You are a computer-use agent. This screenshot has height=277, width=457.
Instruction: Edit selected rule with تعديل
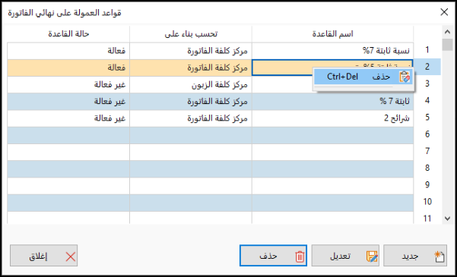[x=345, y=256]
